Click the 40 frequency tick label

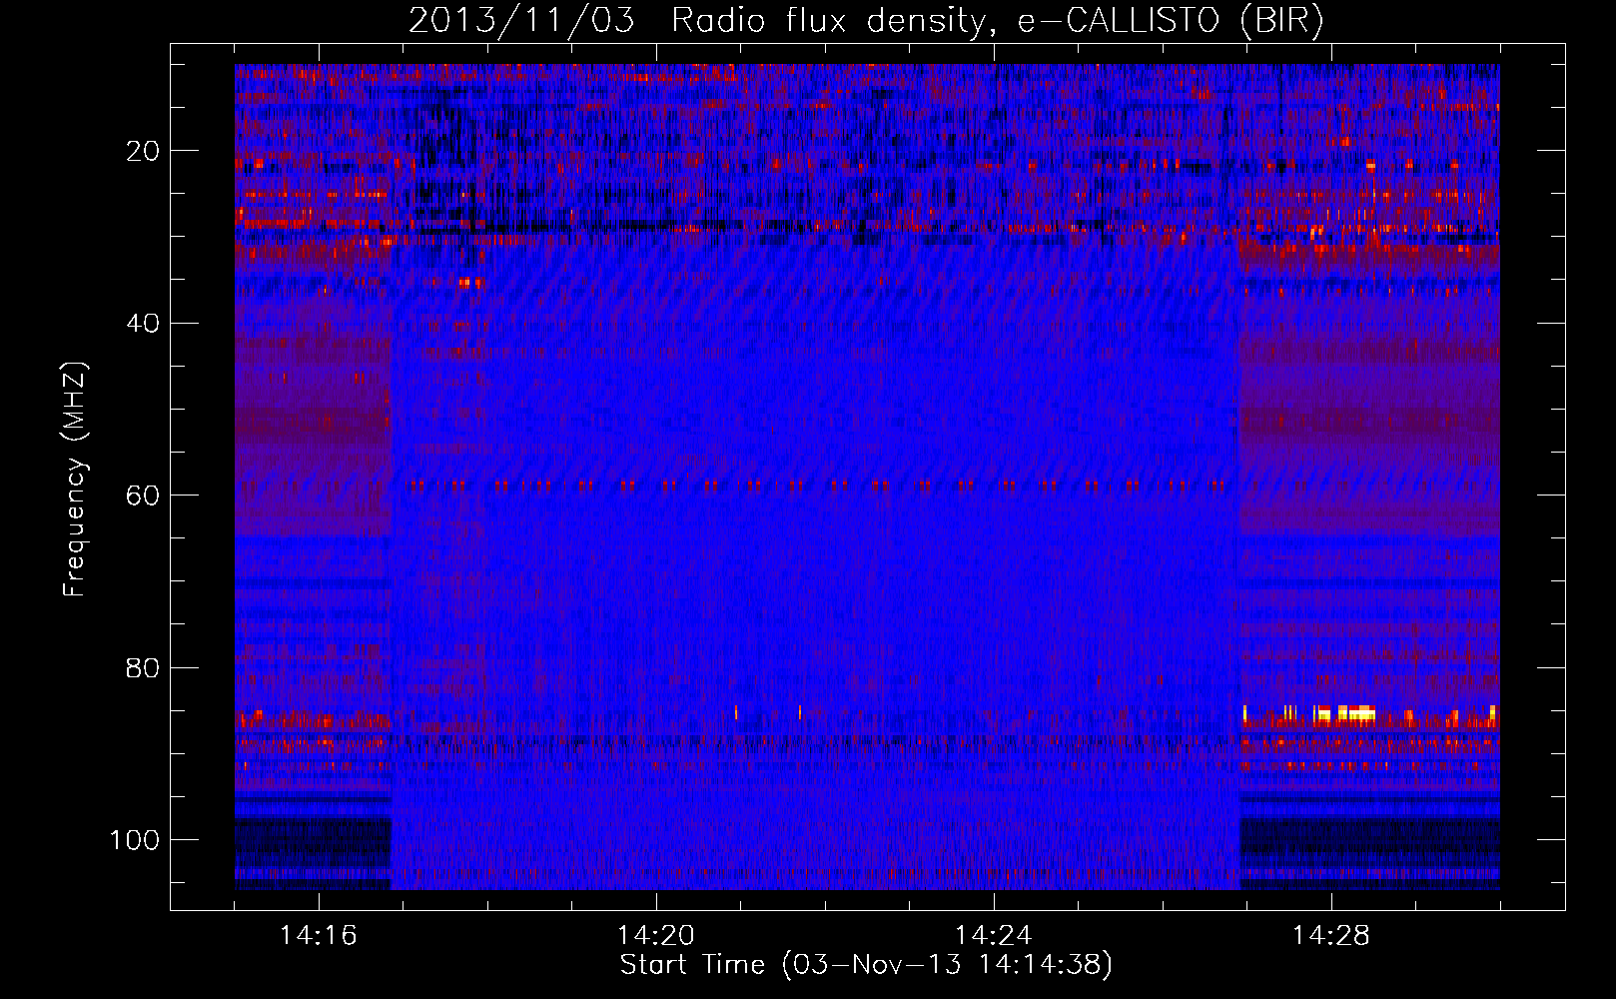point(144,323)
